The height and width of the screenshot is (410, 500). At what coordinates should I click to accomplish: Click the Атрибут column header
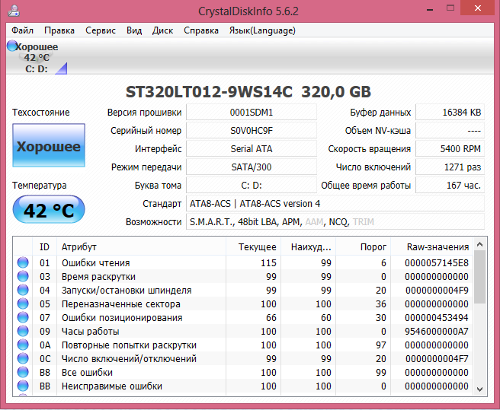(x=141, y=246)
